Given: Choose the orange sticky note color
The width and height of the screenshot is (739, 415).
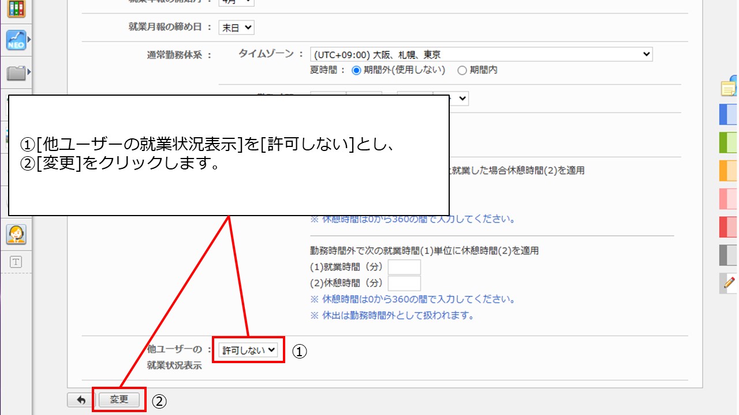Looking at the screenshot, I should point(729,171).
